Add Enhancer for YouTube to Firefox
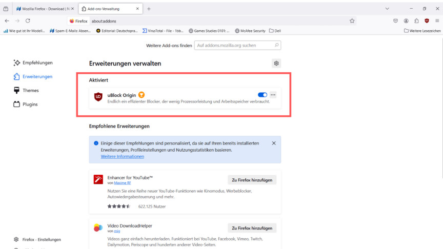 [x=252, y=180]
